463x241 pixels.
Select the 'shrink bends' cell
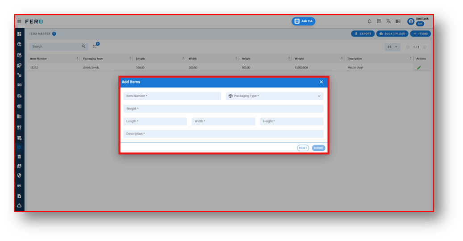click(91, 67)
